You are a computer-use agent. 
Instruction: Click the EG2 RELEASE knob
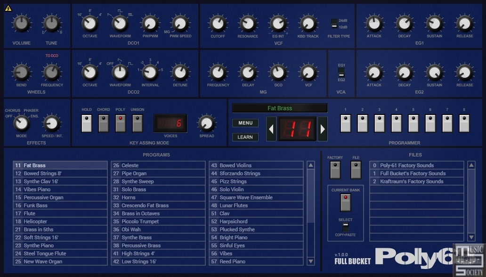point(465,72)
